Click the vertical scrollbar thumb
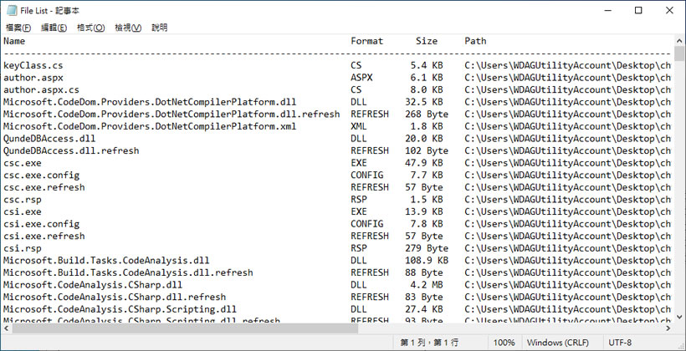 [x=679, y=54]
